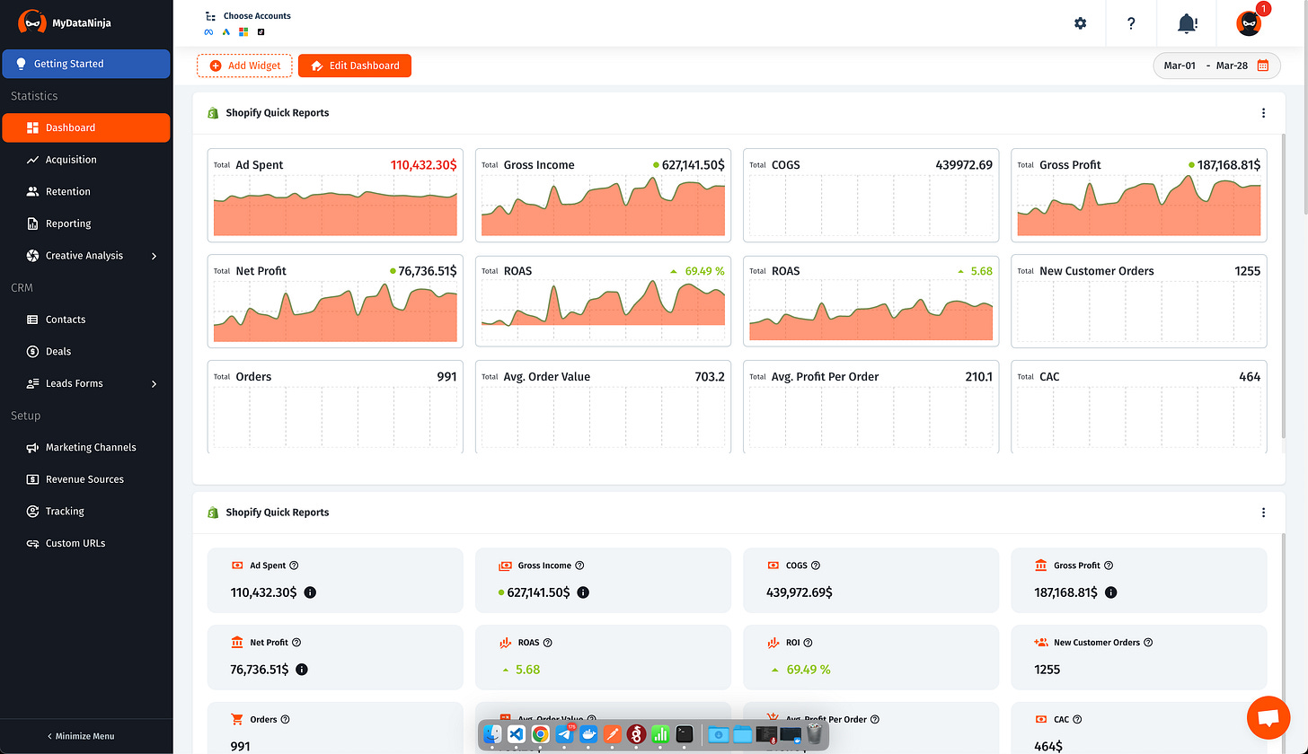Click help icon beside Ad Spent label
1308x754 pixels.
coord(294,565)
